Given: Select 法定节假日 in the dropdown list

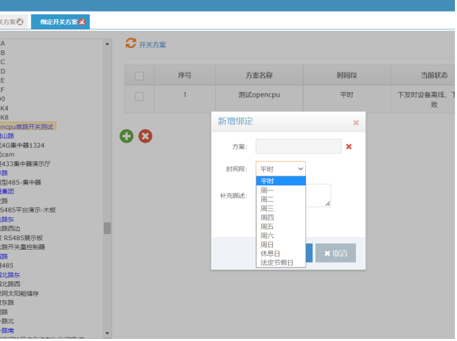Looking at the screenshot, I should (277, 262).
